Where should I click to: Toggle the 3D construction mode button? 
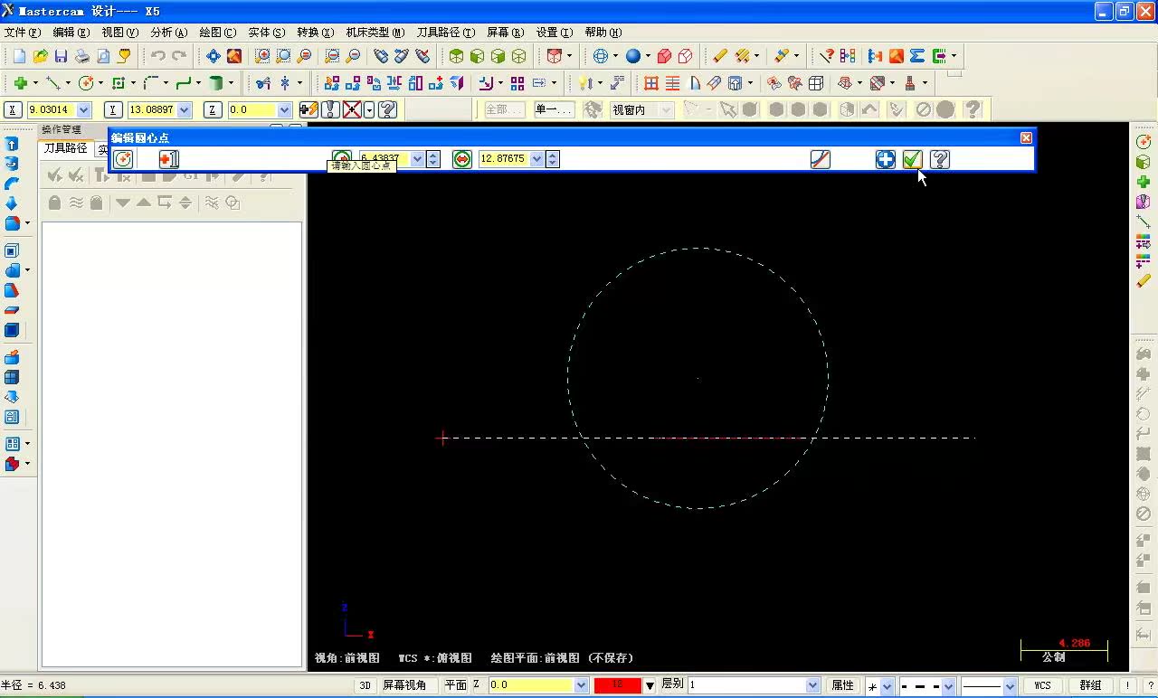(365, 685)
